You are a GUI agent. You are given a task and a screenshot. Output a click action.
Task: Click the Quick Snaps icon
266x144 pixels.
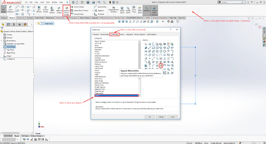point(134,9)
